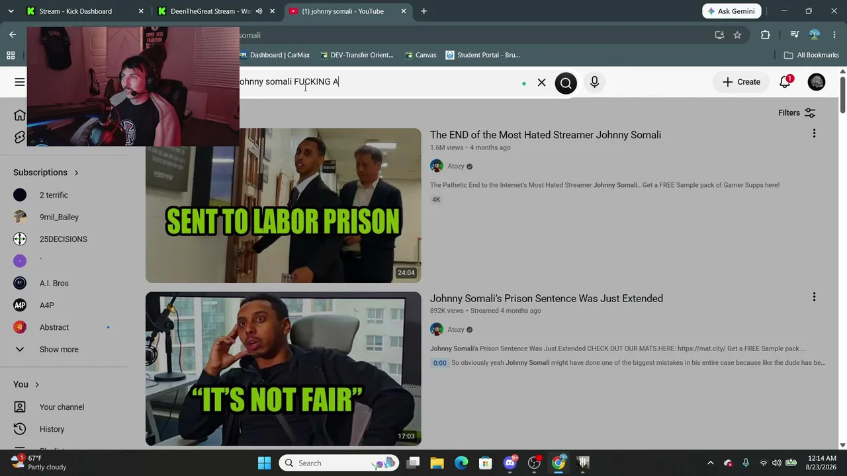Close the johnny somali - YouTube tab

(404, 11)
